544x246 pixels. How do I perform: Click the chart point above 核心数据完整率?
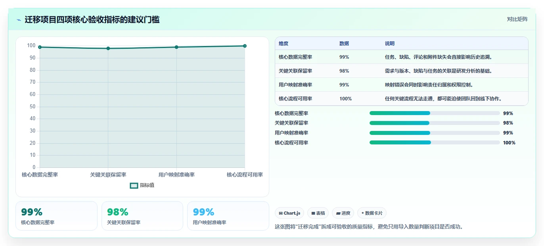[x=40, y=47]
